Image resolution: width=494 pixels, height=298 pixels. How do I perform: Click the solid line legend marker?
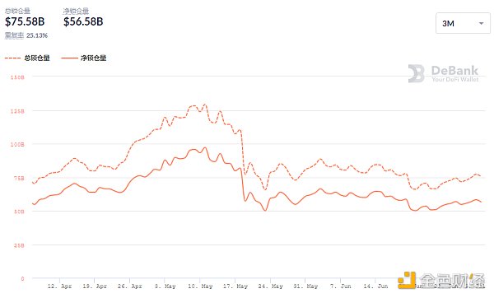click(69, 58)
